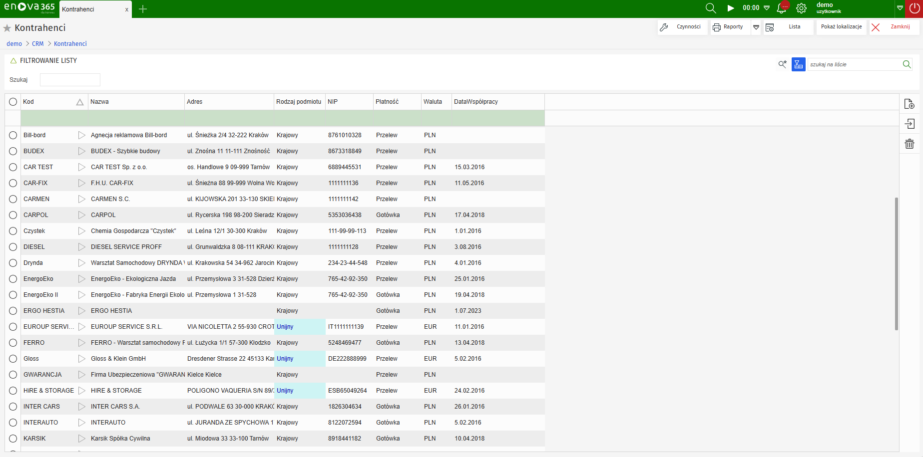Mark Kontrahenci as favorite star
923x457 pixels.
click(x=7, y=28)
